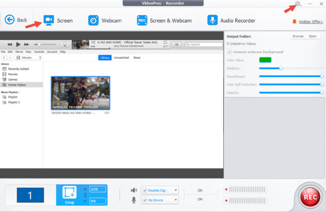Viewport: 326px width, 212px height.
Task: Click the iTunes forward navigation chevron
Action: point(10,58)
